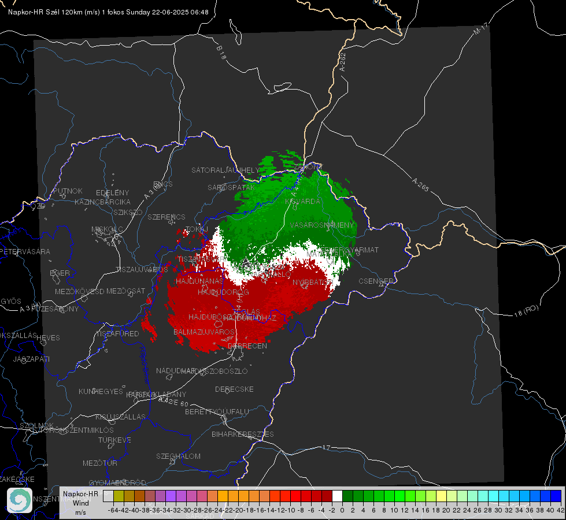Viewport: 566px width, 520px height.
Task: Click the KAZINCBARCIKA town label
Action: 102,202
